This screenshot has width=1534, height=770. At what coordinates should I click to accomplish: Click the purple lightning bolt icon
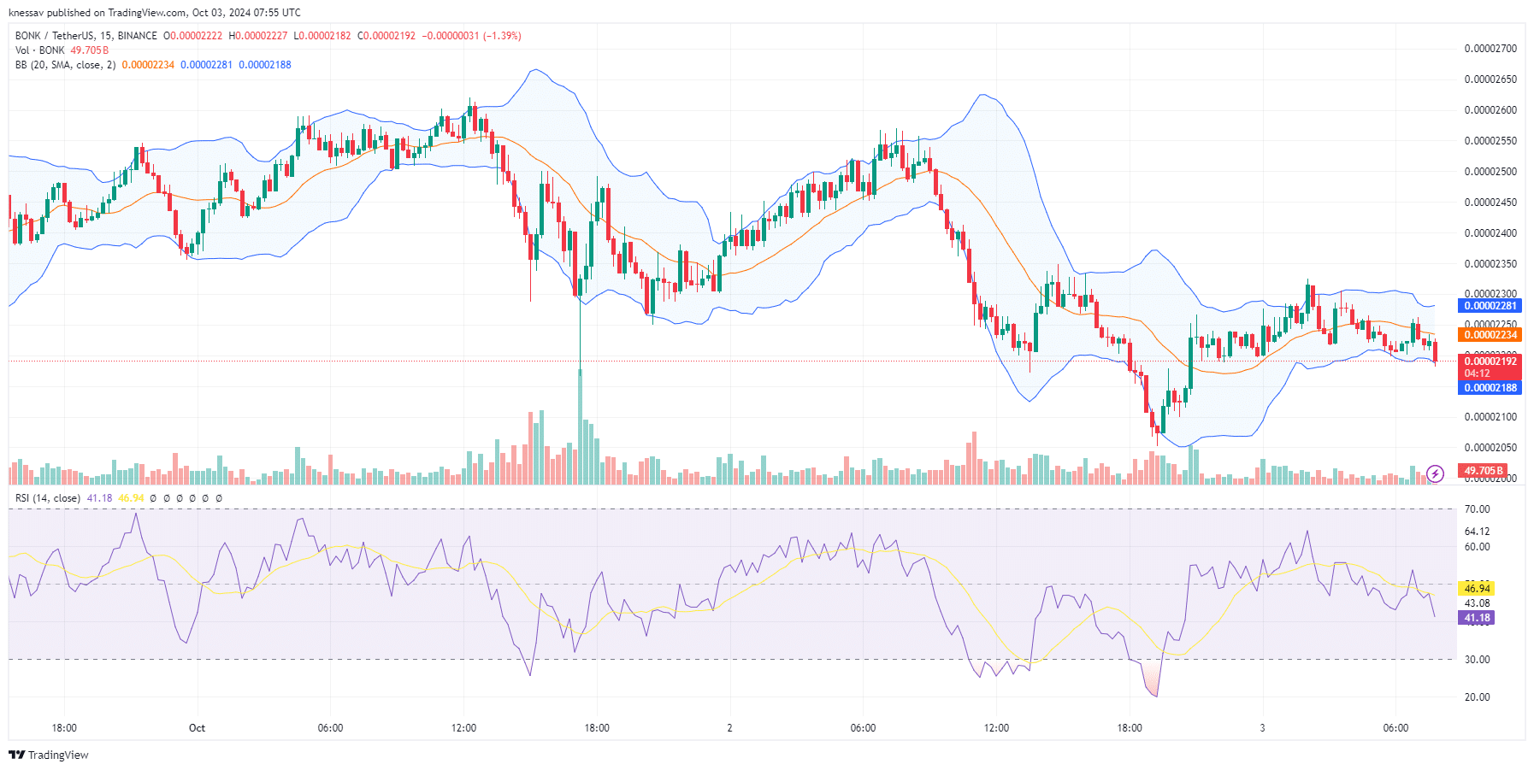click(x=1436, y=473)
